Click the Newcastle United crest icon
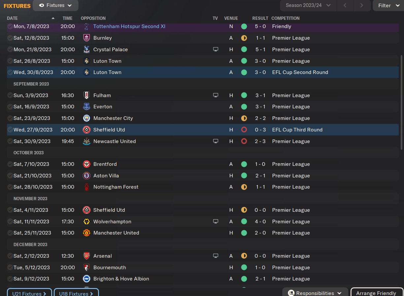This screenshot has height=296, width=404. tap(86, 141)
